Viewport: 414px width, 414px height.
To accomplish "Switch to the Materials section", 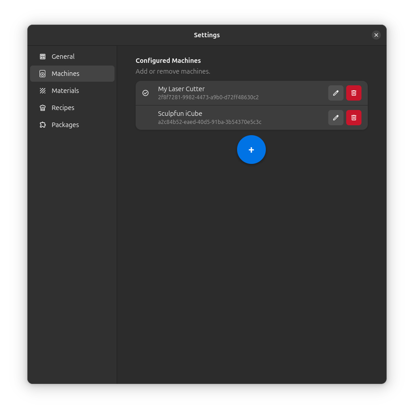I will (x=66, y=91).
